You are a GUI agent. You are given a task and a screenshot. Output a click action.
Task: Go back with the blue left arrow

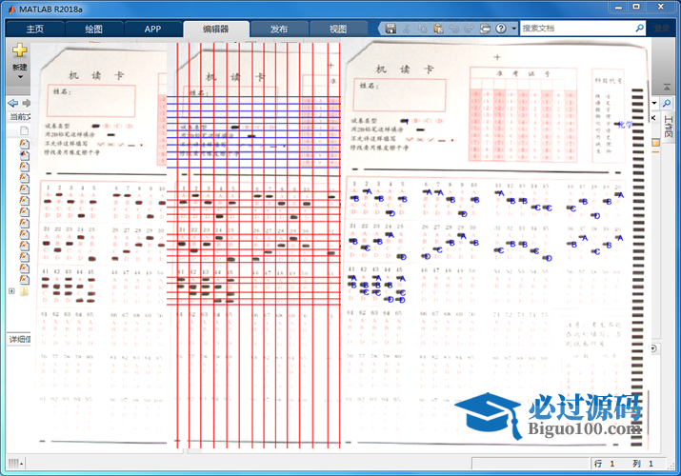pyautogui.click(x=13, y=103)
